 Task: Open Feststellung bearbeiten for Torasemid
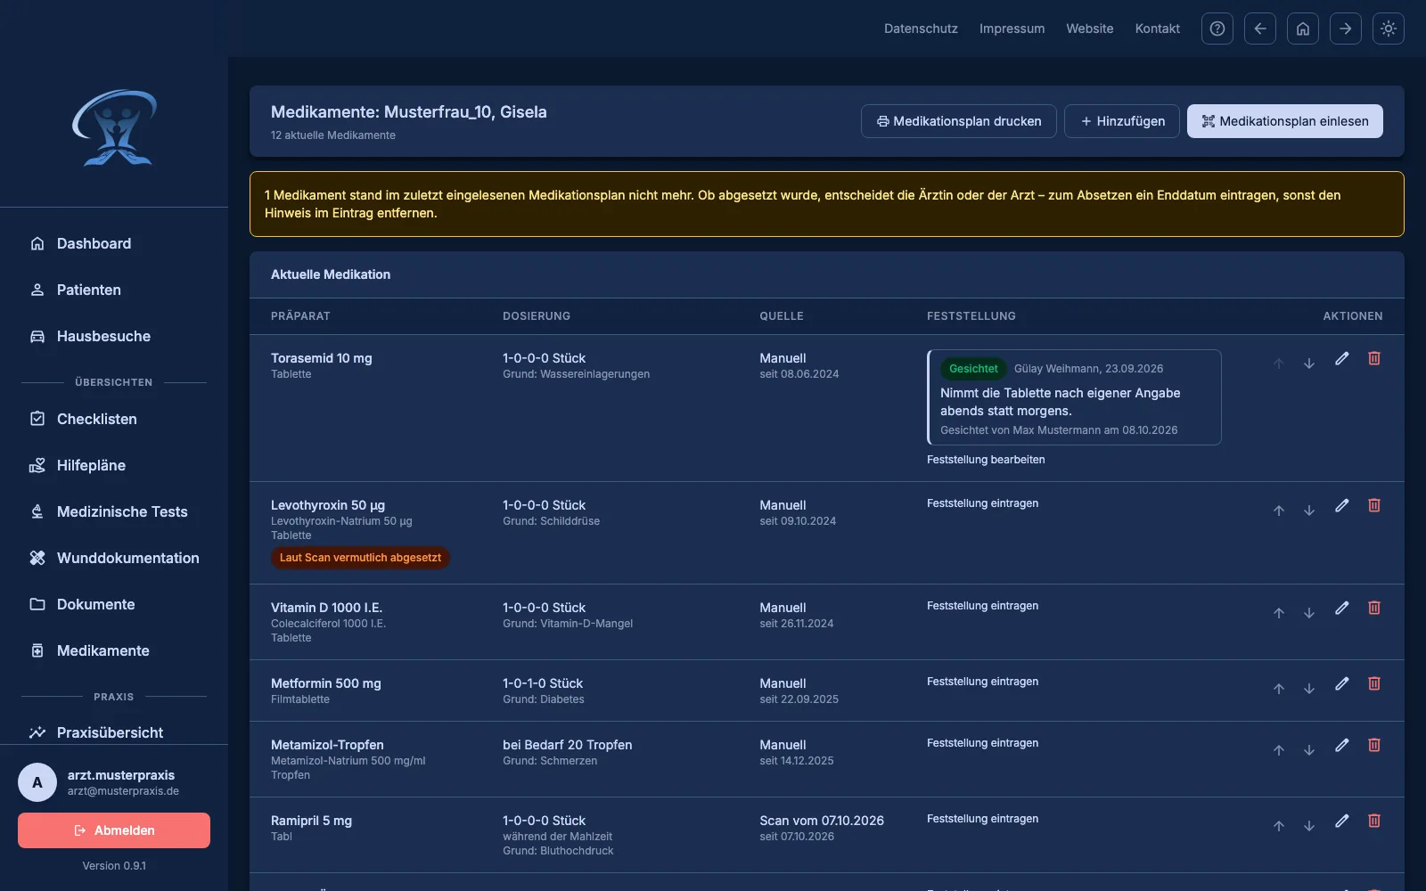tap(986, 460)
